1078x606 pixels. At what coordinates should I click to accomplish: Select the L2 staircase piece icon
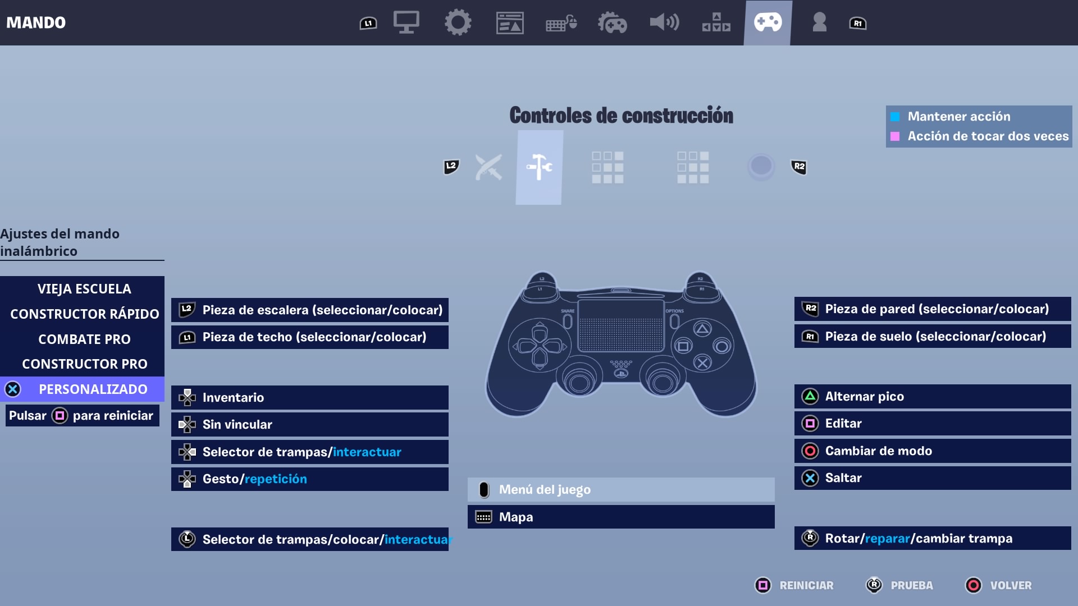188,309
